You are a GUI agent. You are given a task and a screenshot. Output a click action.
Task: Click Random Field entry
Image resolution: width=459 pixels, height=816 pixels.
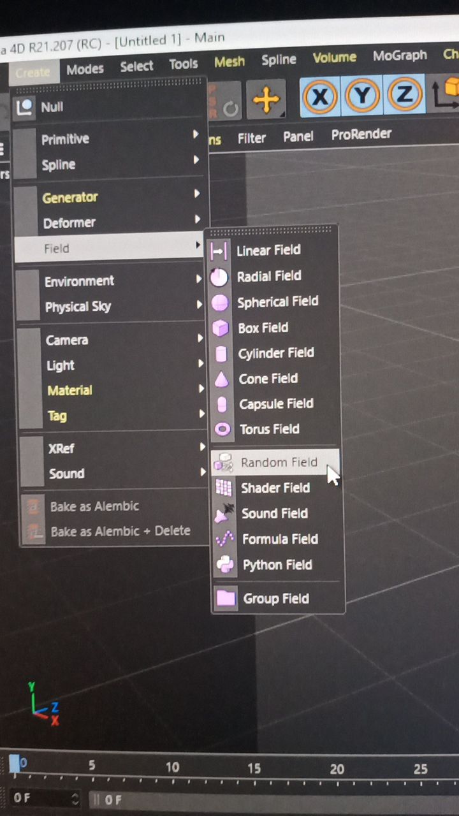pos(275,462)
